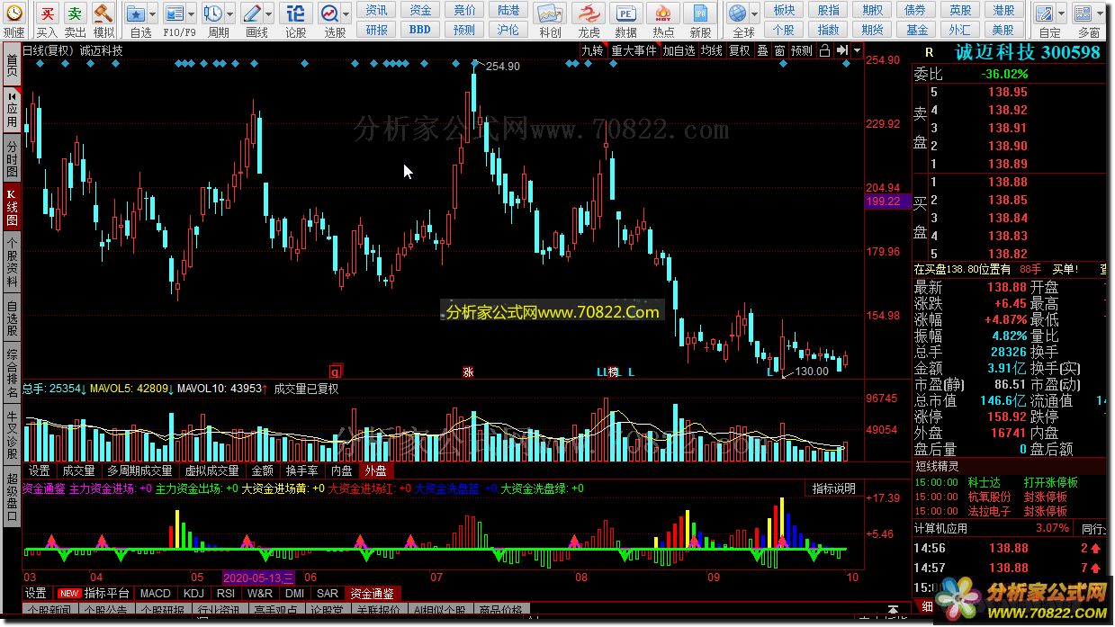The width and height of the screenshot is (1115, 627).
Task: Open the 数据 PE icon
Action: tap(625, 13)
